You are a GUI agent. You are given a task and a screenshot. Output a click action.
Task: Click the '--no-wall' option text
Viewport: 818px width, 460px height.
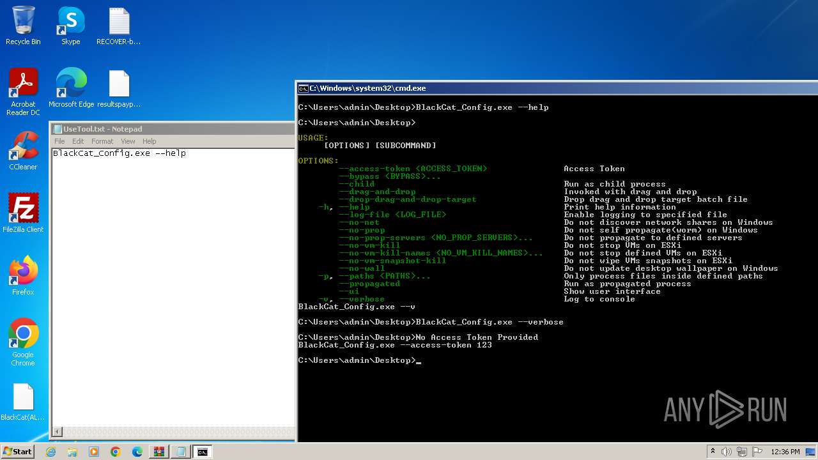pos(362,268)
